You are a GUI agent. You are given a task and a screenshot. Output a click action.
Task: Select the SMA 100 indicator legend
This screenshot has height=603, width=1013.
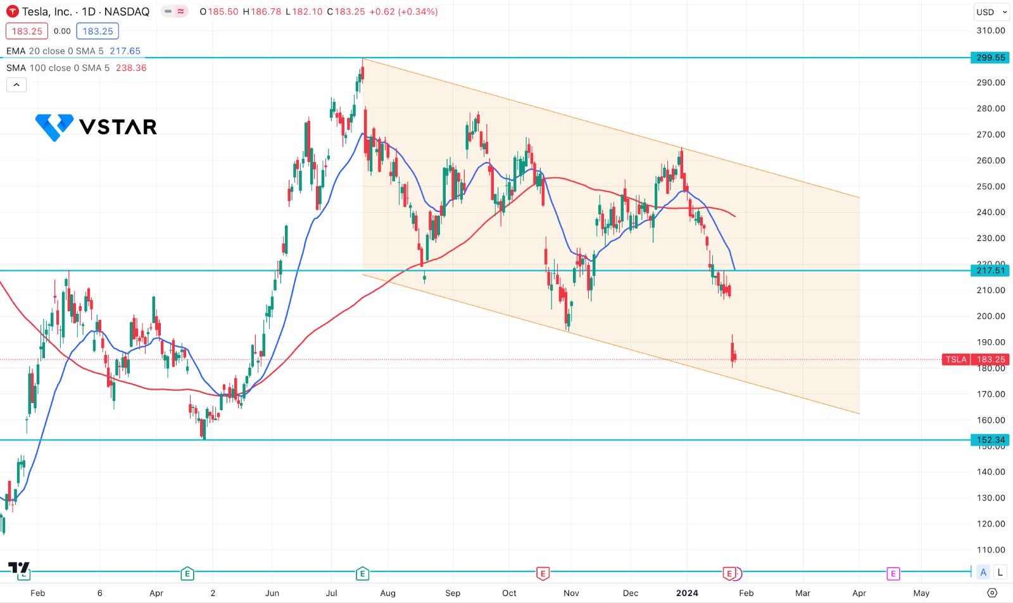(58, 68)
